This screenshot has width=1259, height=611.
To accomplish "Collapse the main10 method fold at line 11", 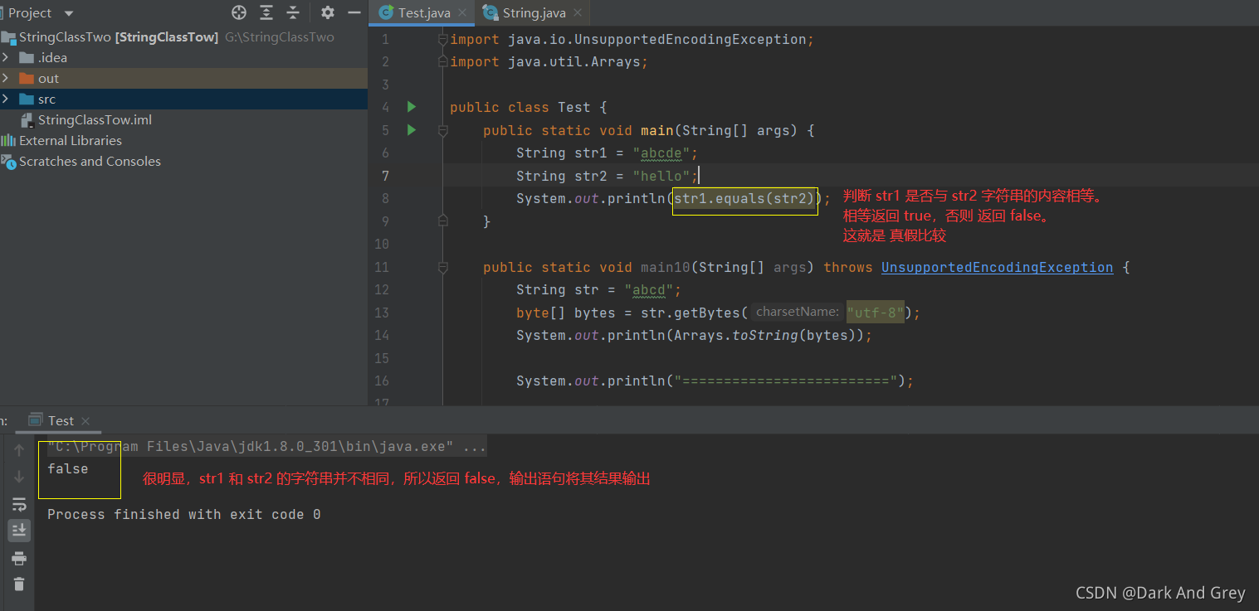I will (x=442, y=267).
